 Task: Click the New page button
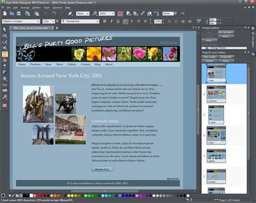click(x=210, y=57)
